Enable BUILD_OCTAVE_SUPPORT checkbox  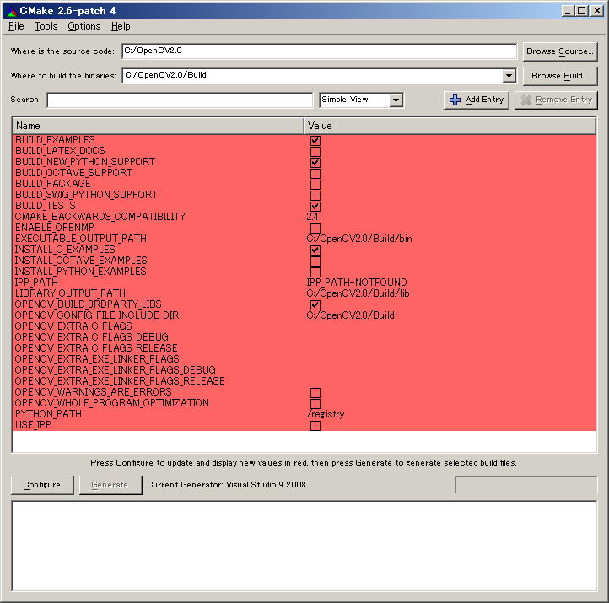[x=315, y=173]
